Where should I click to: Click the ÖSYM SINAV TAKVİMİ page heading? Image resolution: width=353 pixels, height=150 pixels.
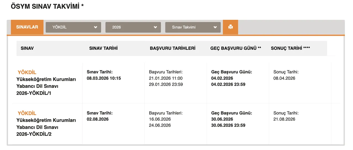(x=47, y=6)
